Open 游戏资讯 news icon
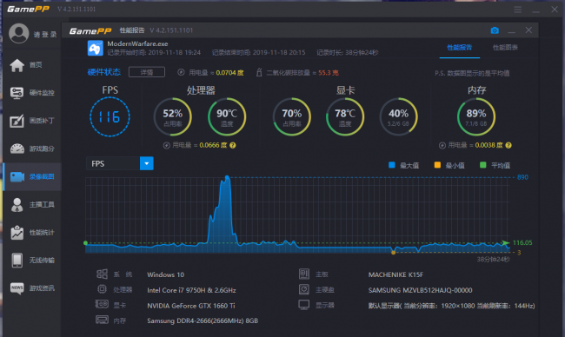This screenshot has width=565, height=337. (17, 288)
